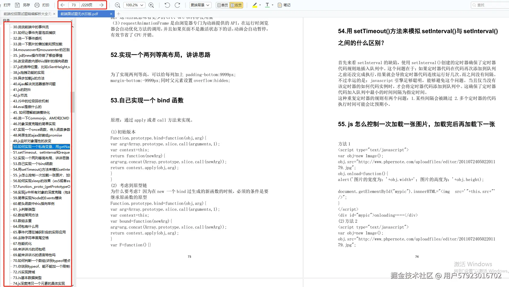Close the 前端面试题无水印版.pdf tab
This screenshot has width=509, height=287.
pos(111,14)
